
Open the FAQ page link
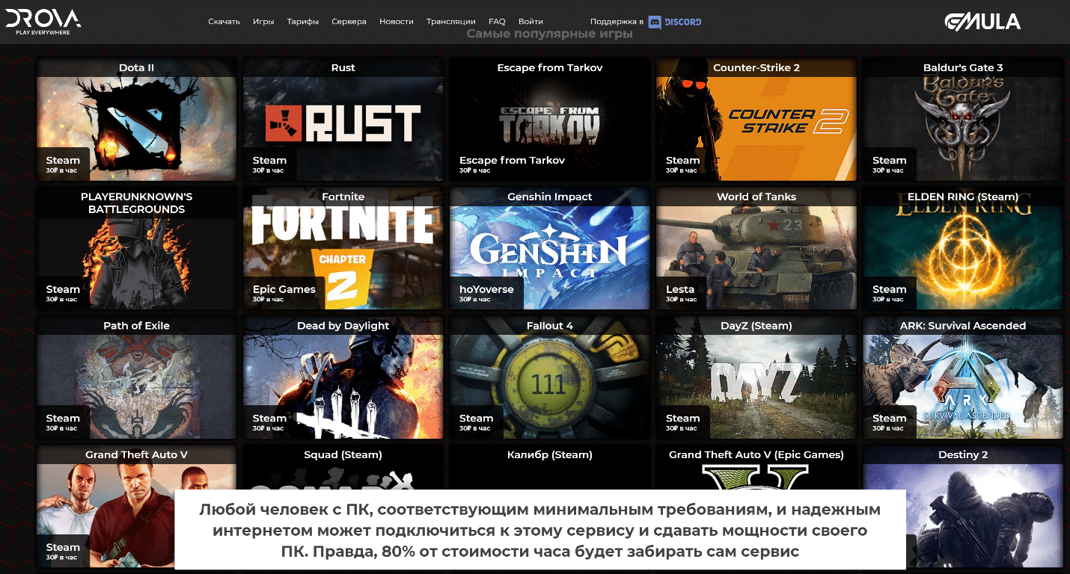tap(497, 22)
